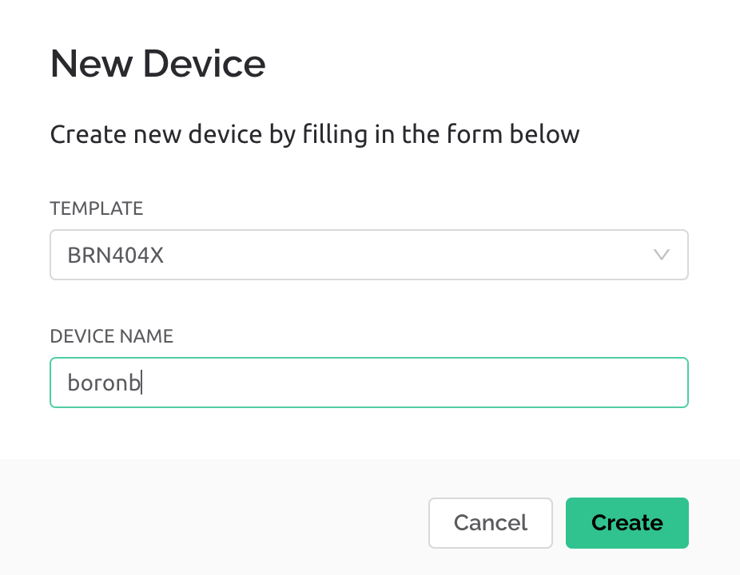740x575 pixels.
Task: Click the Cancel button
Action: (x=491, y=522)
